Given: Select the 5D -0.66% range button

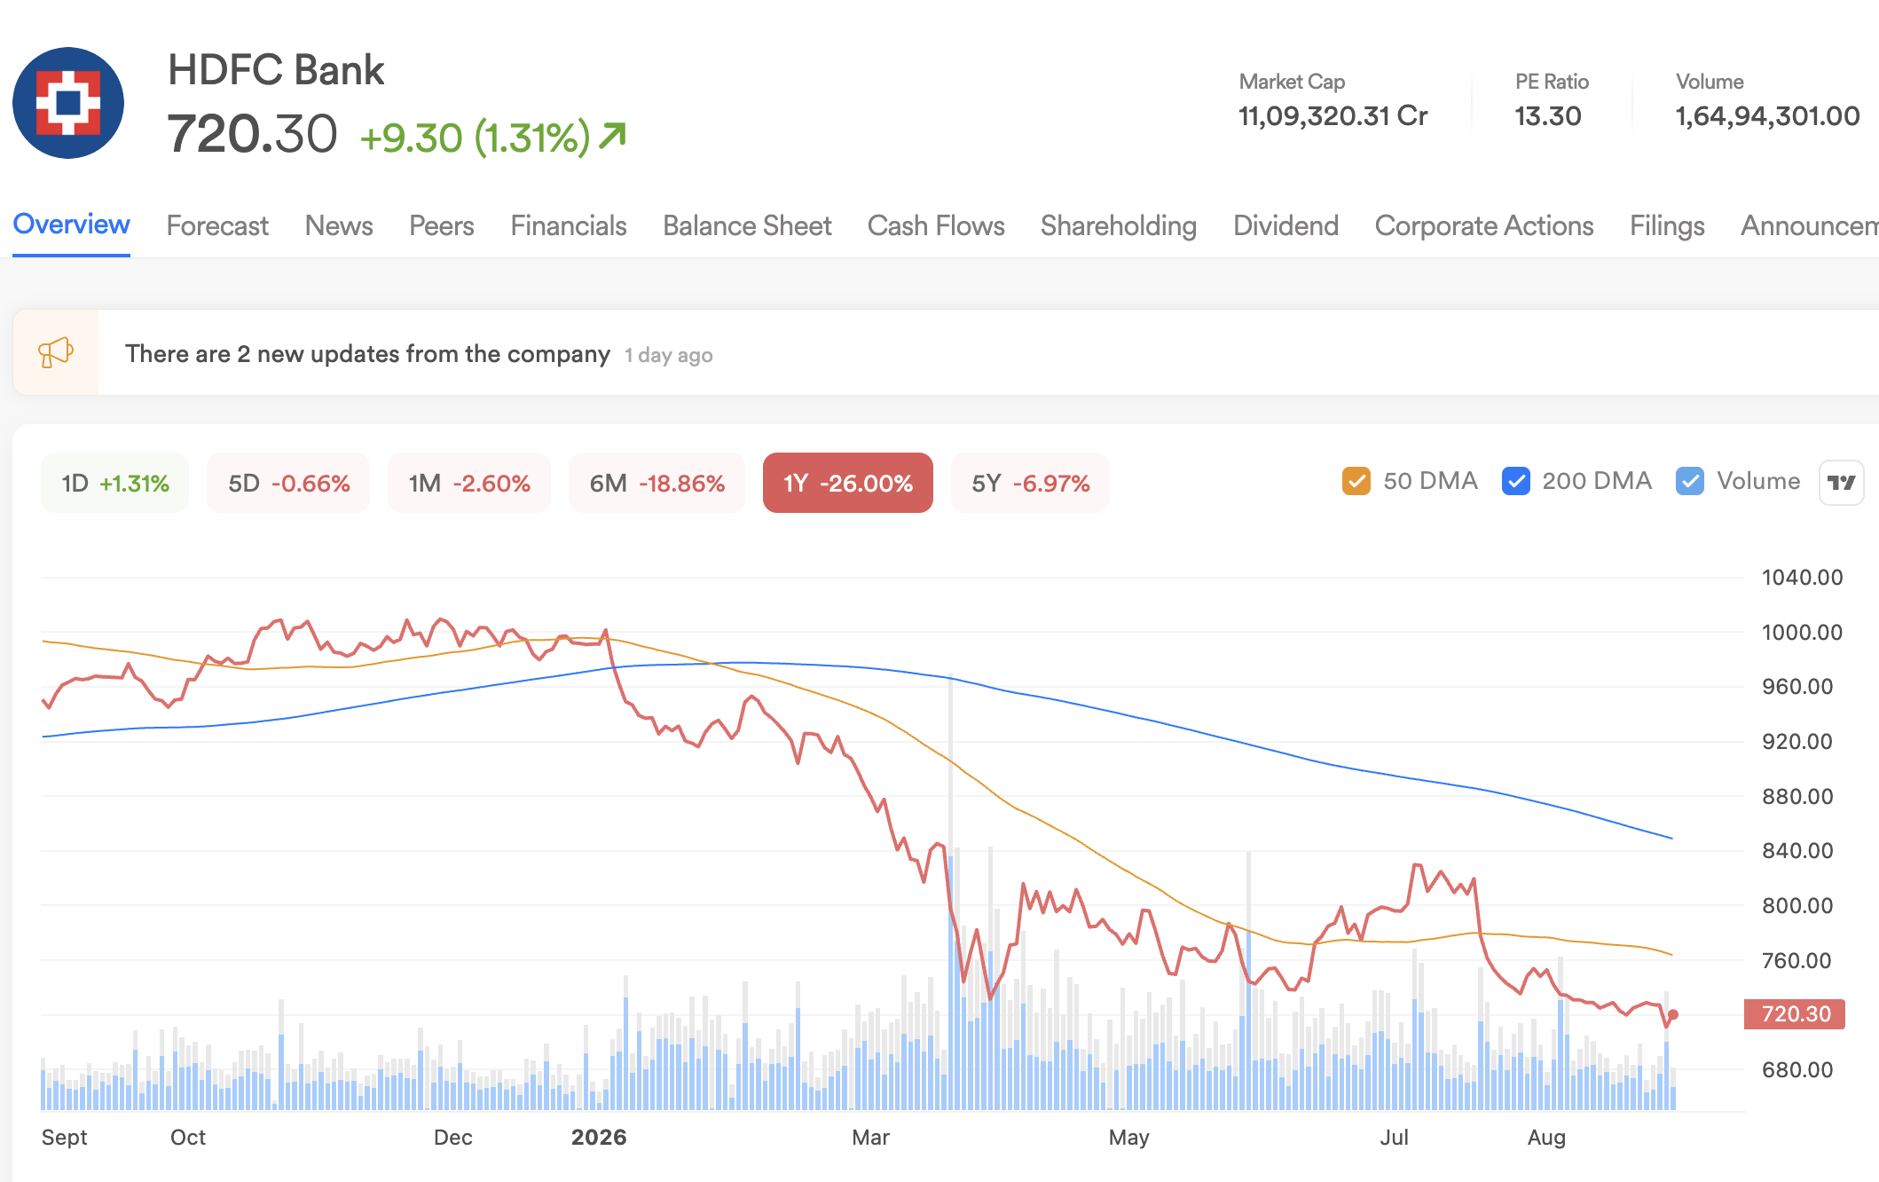Looking at the screenshot, I should tap(288, 483).
